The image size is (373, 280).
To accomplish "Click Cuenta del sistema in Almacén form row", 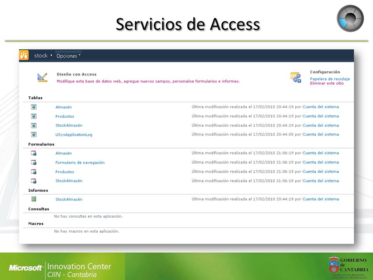I will pos(321,153).
